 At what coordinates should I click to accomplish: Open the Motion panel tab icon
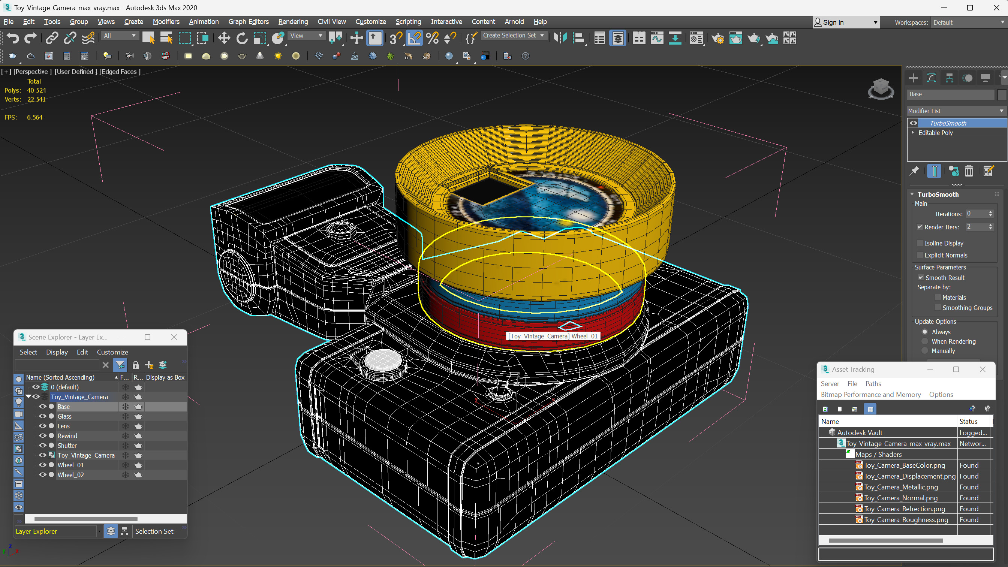point(967,78)
